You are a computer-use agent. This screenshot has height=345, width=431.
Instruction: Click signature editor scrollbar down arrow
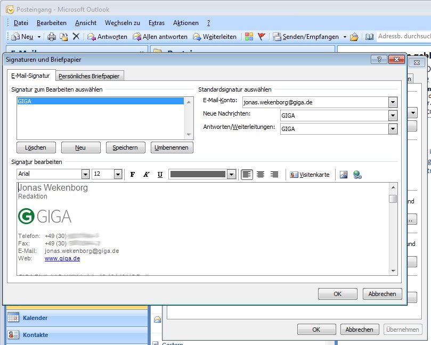pyautogui.click(x=393, y=271)
